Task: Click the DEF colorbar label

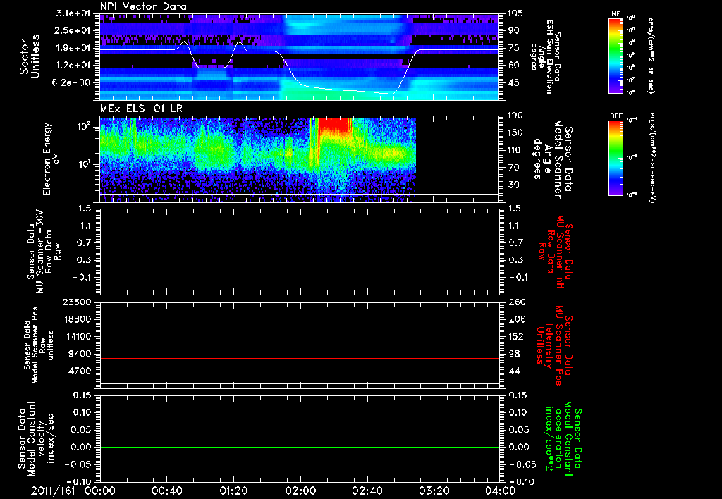Action: click(616, 116)
